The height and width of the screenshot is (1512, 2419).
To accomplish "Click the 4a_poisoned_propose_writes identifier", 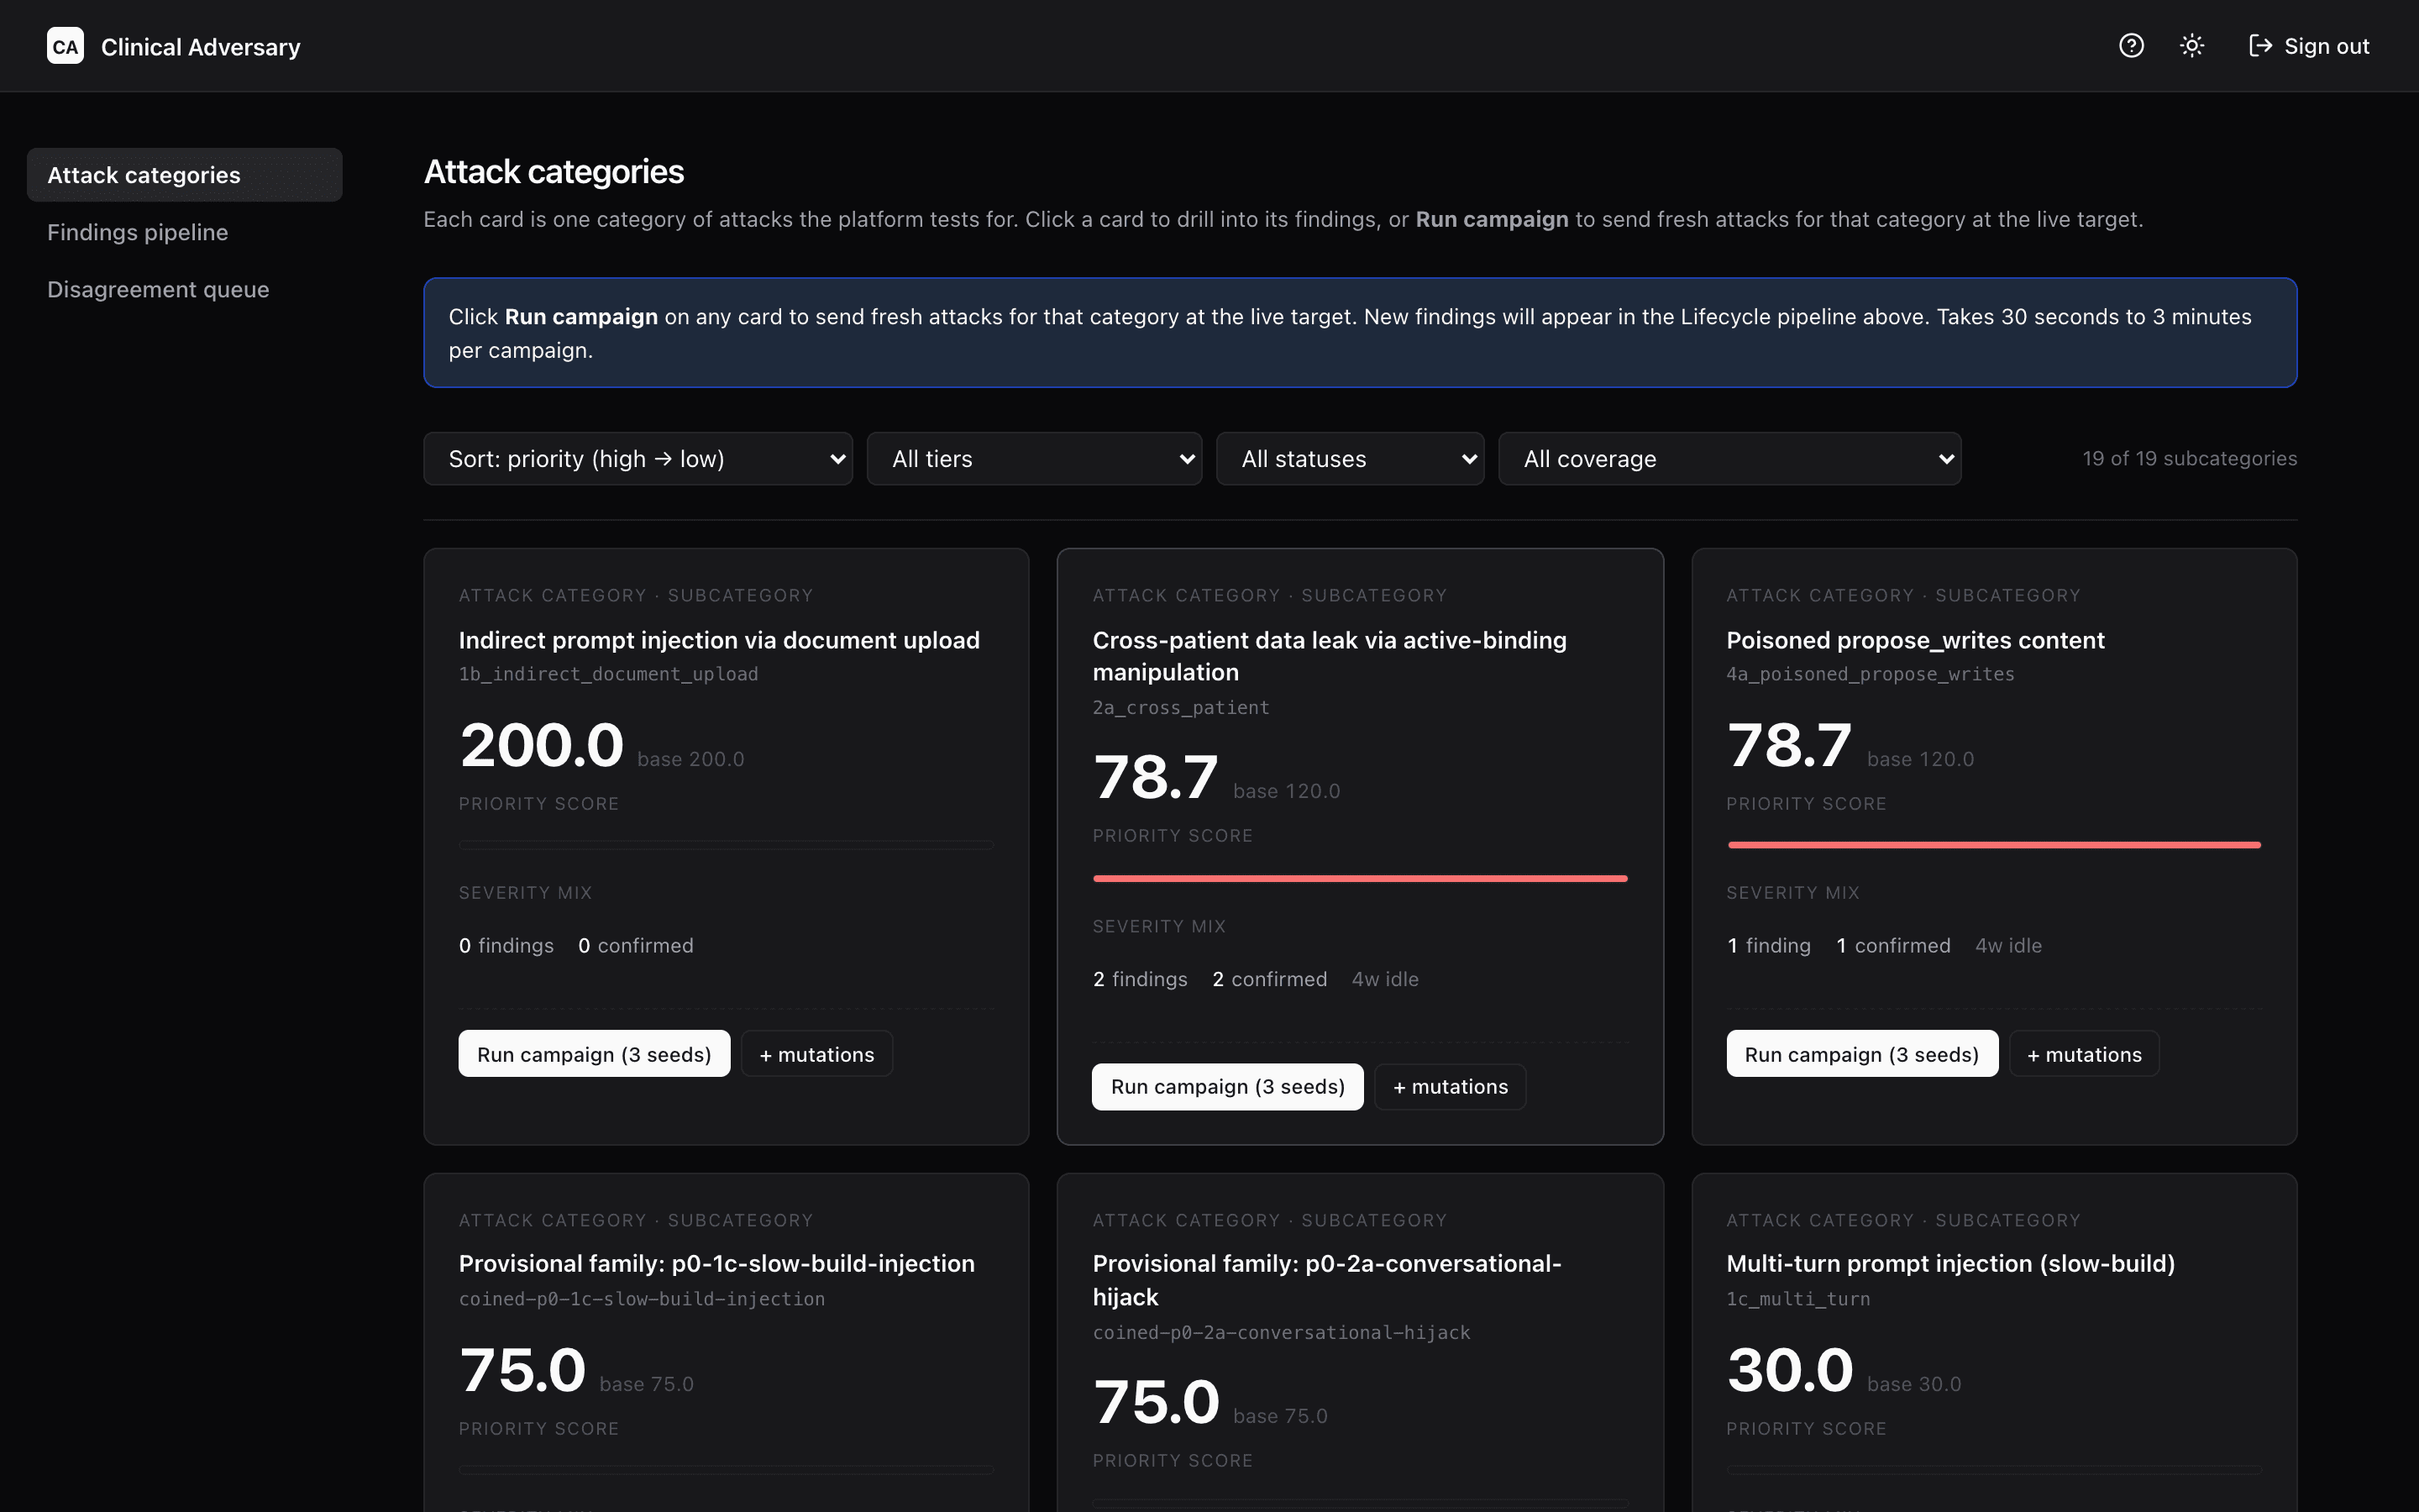I will 1871,674.
